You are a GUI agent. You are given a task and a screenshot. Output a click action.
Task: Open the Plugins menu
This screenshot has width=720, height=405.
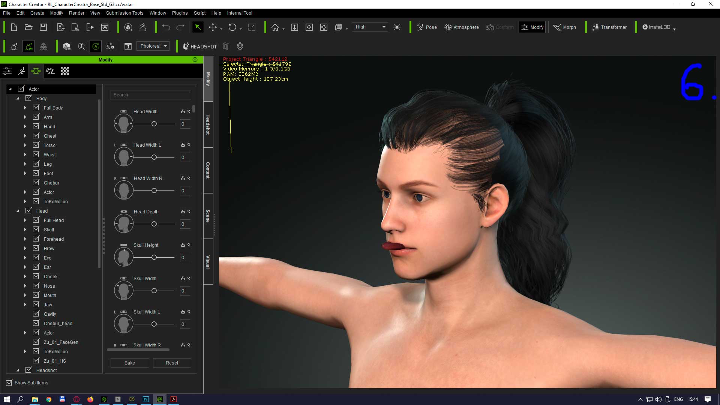pyautogui.click(x=180, y=13)
